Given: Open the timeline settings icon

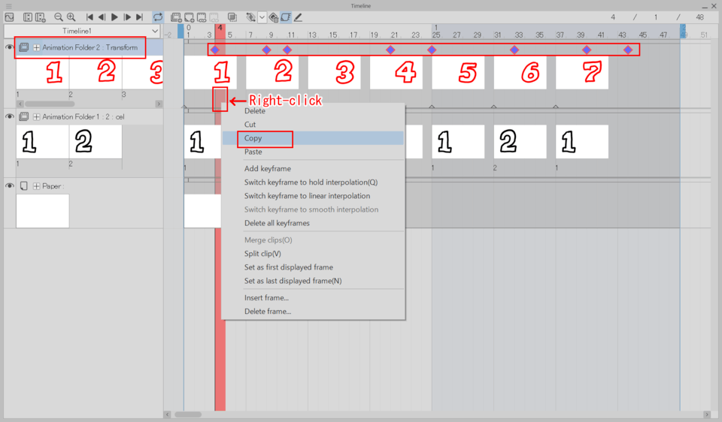Looking at the screenshot, I should (x=28, y=17).
